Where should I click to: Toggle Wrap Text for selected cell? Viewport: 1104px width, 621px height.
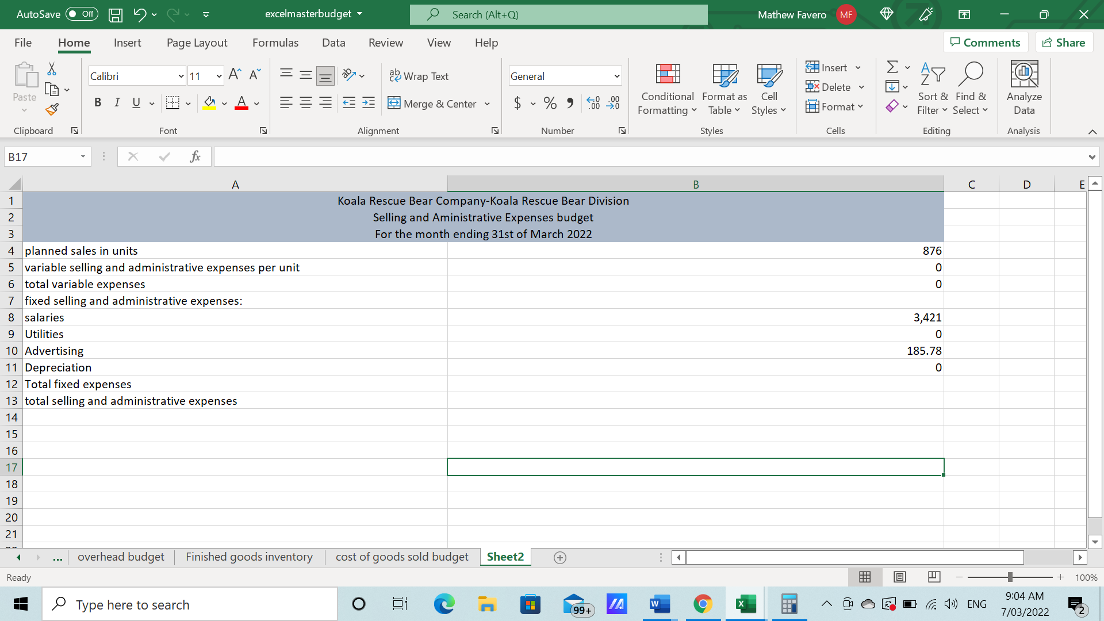(x=419, y=75)
